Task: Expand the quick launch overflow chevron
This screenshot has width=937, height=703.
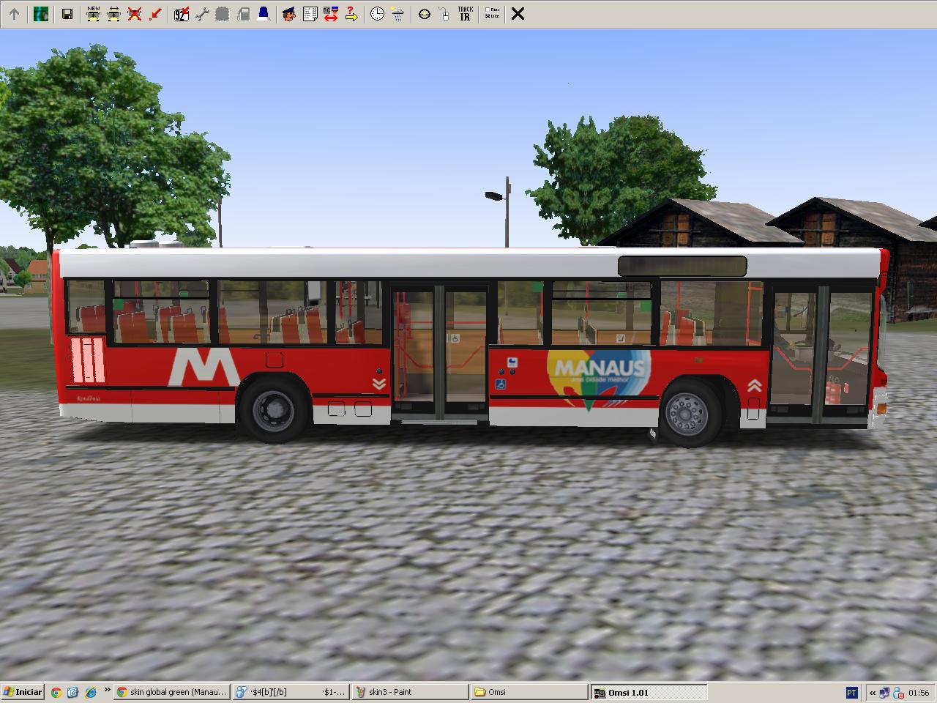Action: tap(108, 690)
